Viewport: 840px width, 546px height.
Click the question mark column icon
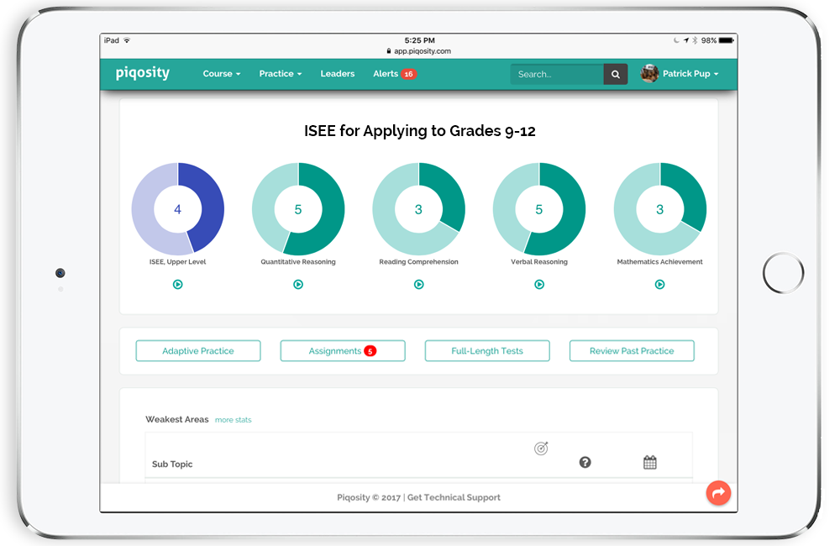click(x=585, y=462)
